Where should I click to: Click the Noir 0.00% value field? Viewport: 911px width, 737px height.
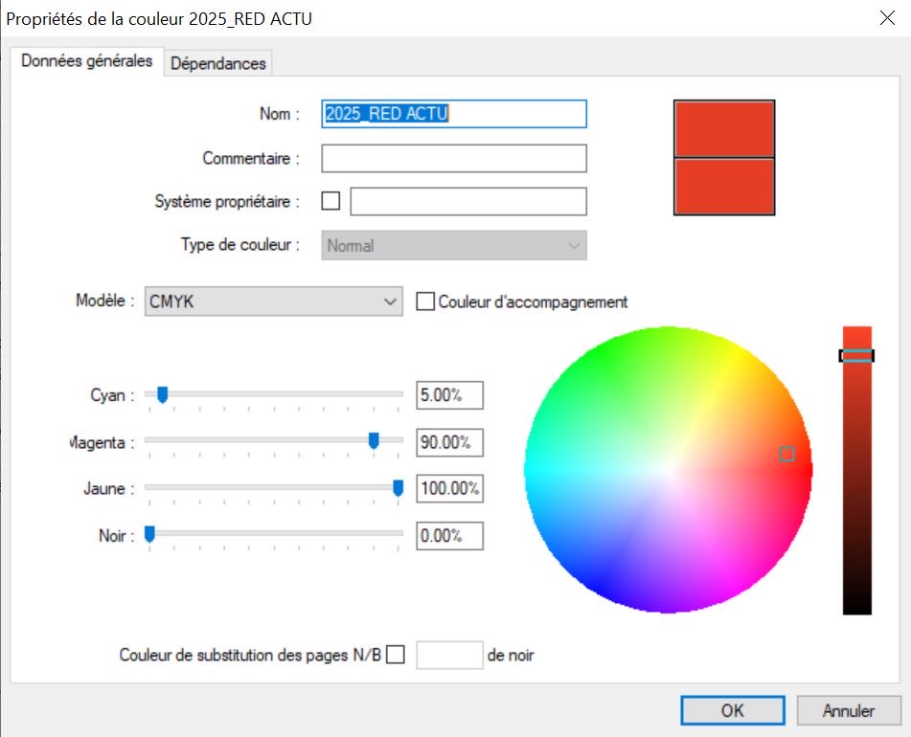click(449, 535)
